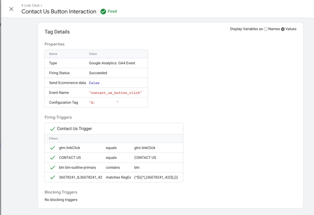This screenshot has height=215, width=314.
Task: Click the 'Fired' status label
Action: click(x=112, y=11)
